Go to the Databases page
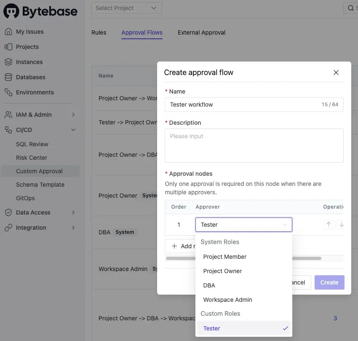 29,77
